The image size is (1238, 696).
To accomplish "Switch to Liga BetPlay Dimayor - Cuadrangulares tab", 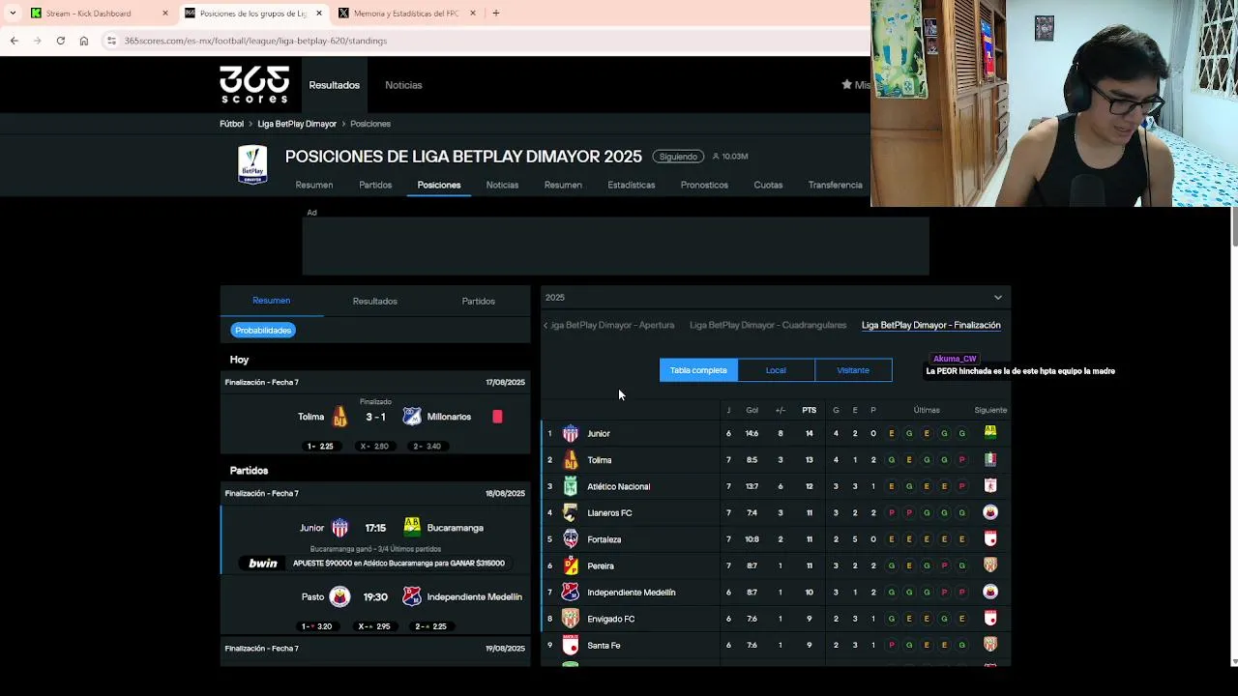I will click(768, 326).
